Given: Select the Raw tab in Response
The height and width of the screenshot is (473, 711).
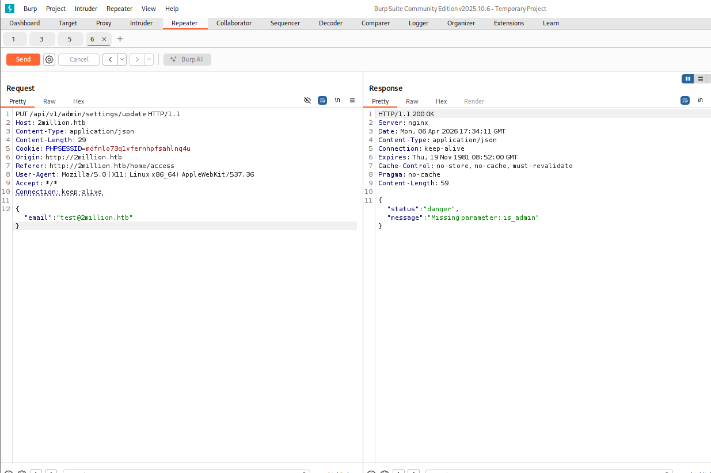Looking at the screenshot, I should pyautogui.click(x=412, y=101).
